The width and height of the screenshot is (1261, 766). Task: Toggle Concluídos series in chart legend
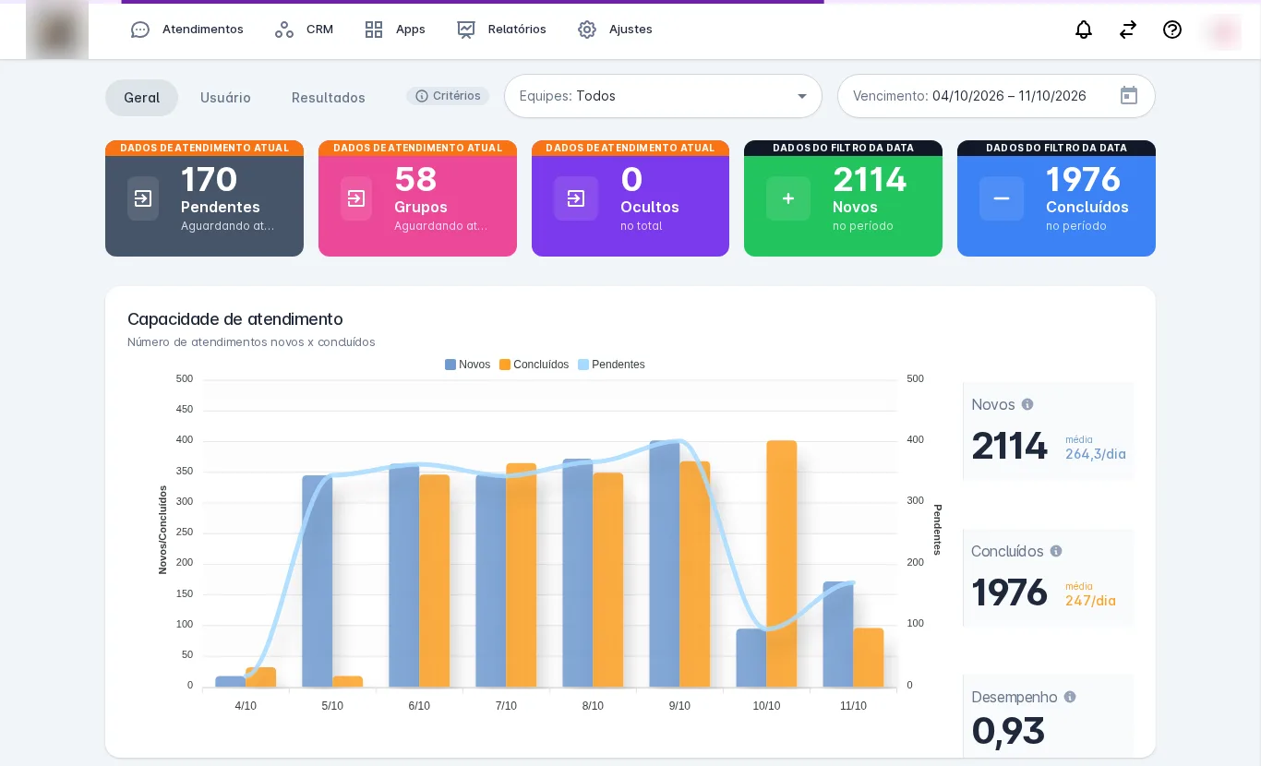[534, 365]
